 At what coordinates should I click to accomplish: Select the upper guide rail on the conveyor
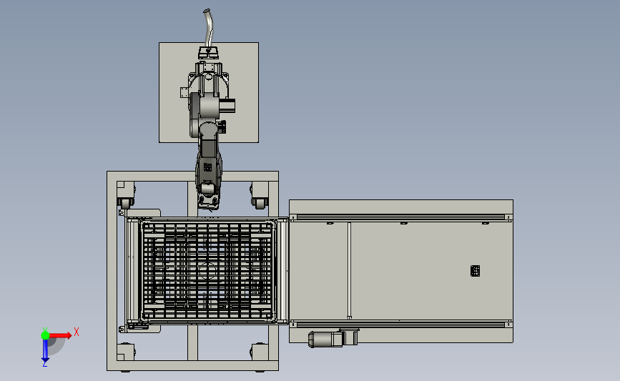(401, 217)
